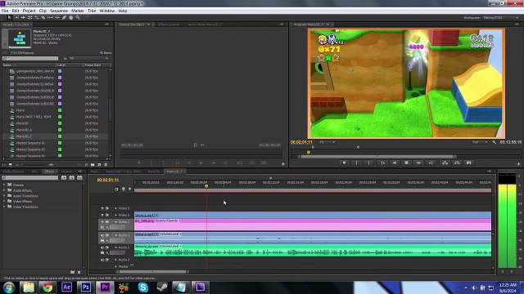524x294 pixels.
Task: Mute Audio 2 track speaker toggle
Action: click(x=102, y=247)
